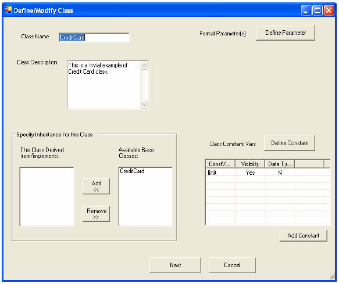
Task: Click inside the Class Name field
Action: pyautogui.click(x=94, y=37)
